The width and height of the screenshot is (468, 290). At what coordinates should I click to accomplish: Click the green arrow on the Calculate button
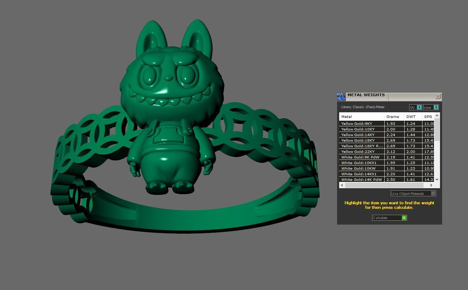click(404, 218)
